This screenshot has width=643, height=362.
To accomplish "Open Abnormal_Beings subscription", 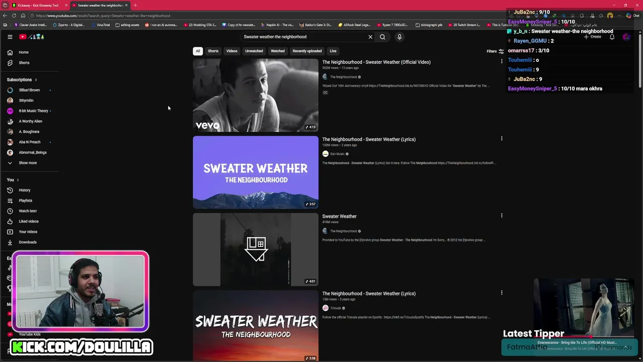I will click(x=32, y=152).
